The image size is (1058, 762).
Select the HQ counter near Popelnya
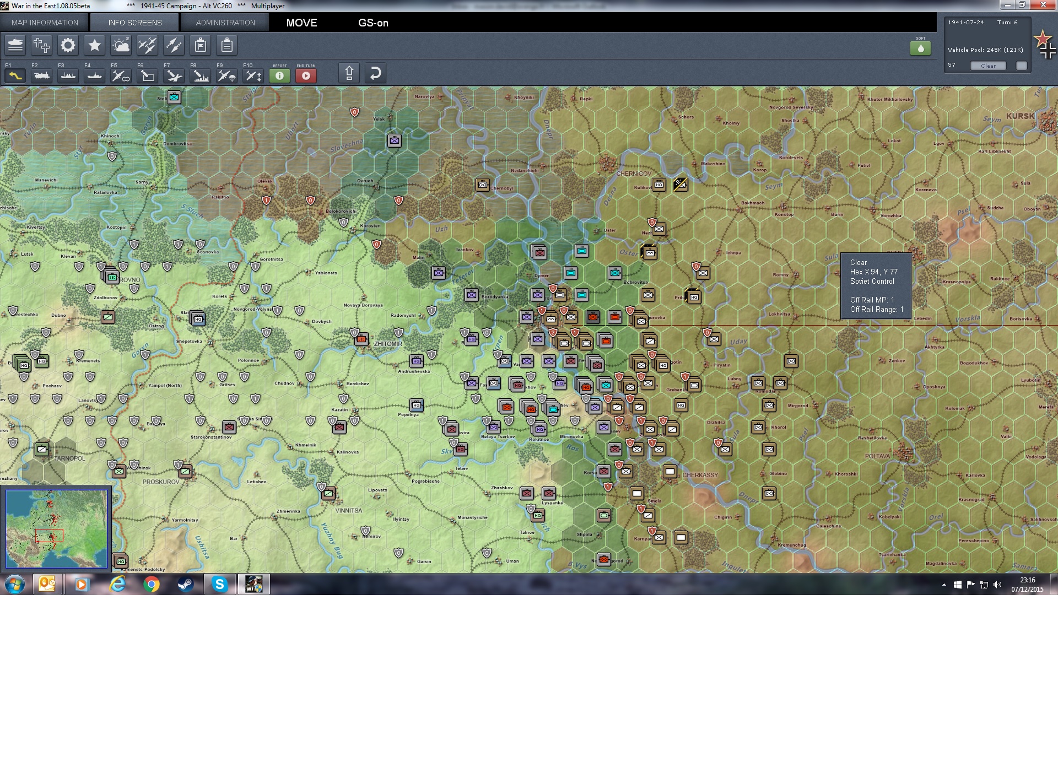[x=417, y=405]
